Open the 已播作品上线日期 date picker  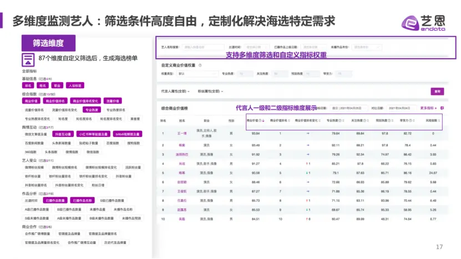313,47
